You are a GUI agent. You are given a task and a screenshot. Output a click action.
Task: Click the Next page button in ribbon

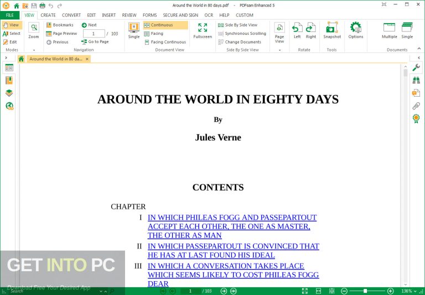click(89, 25)
